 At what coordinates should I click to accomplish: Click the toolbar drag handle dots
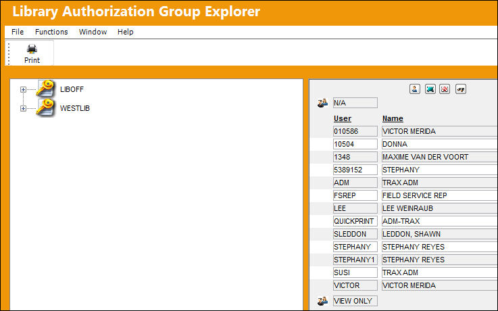click(x=9, y=53)
